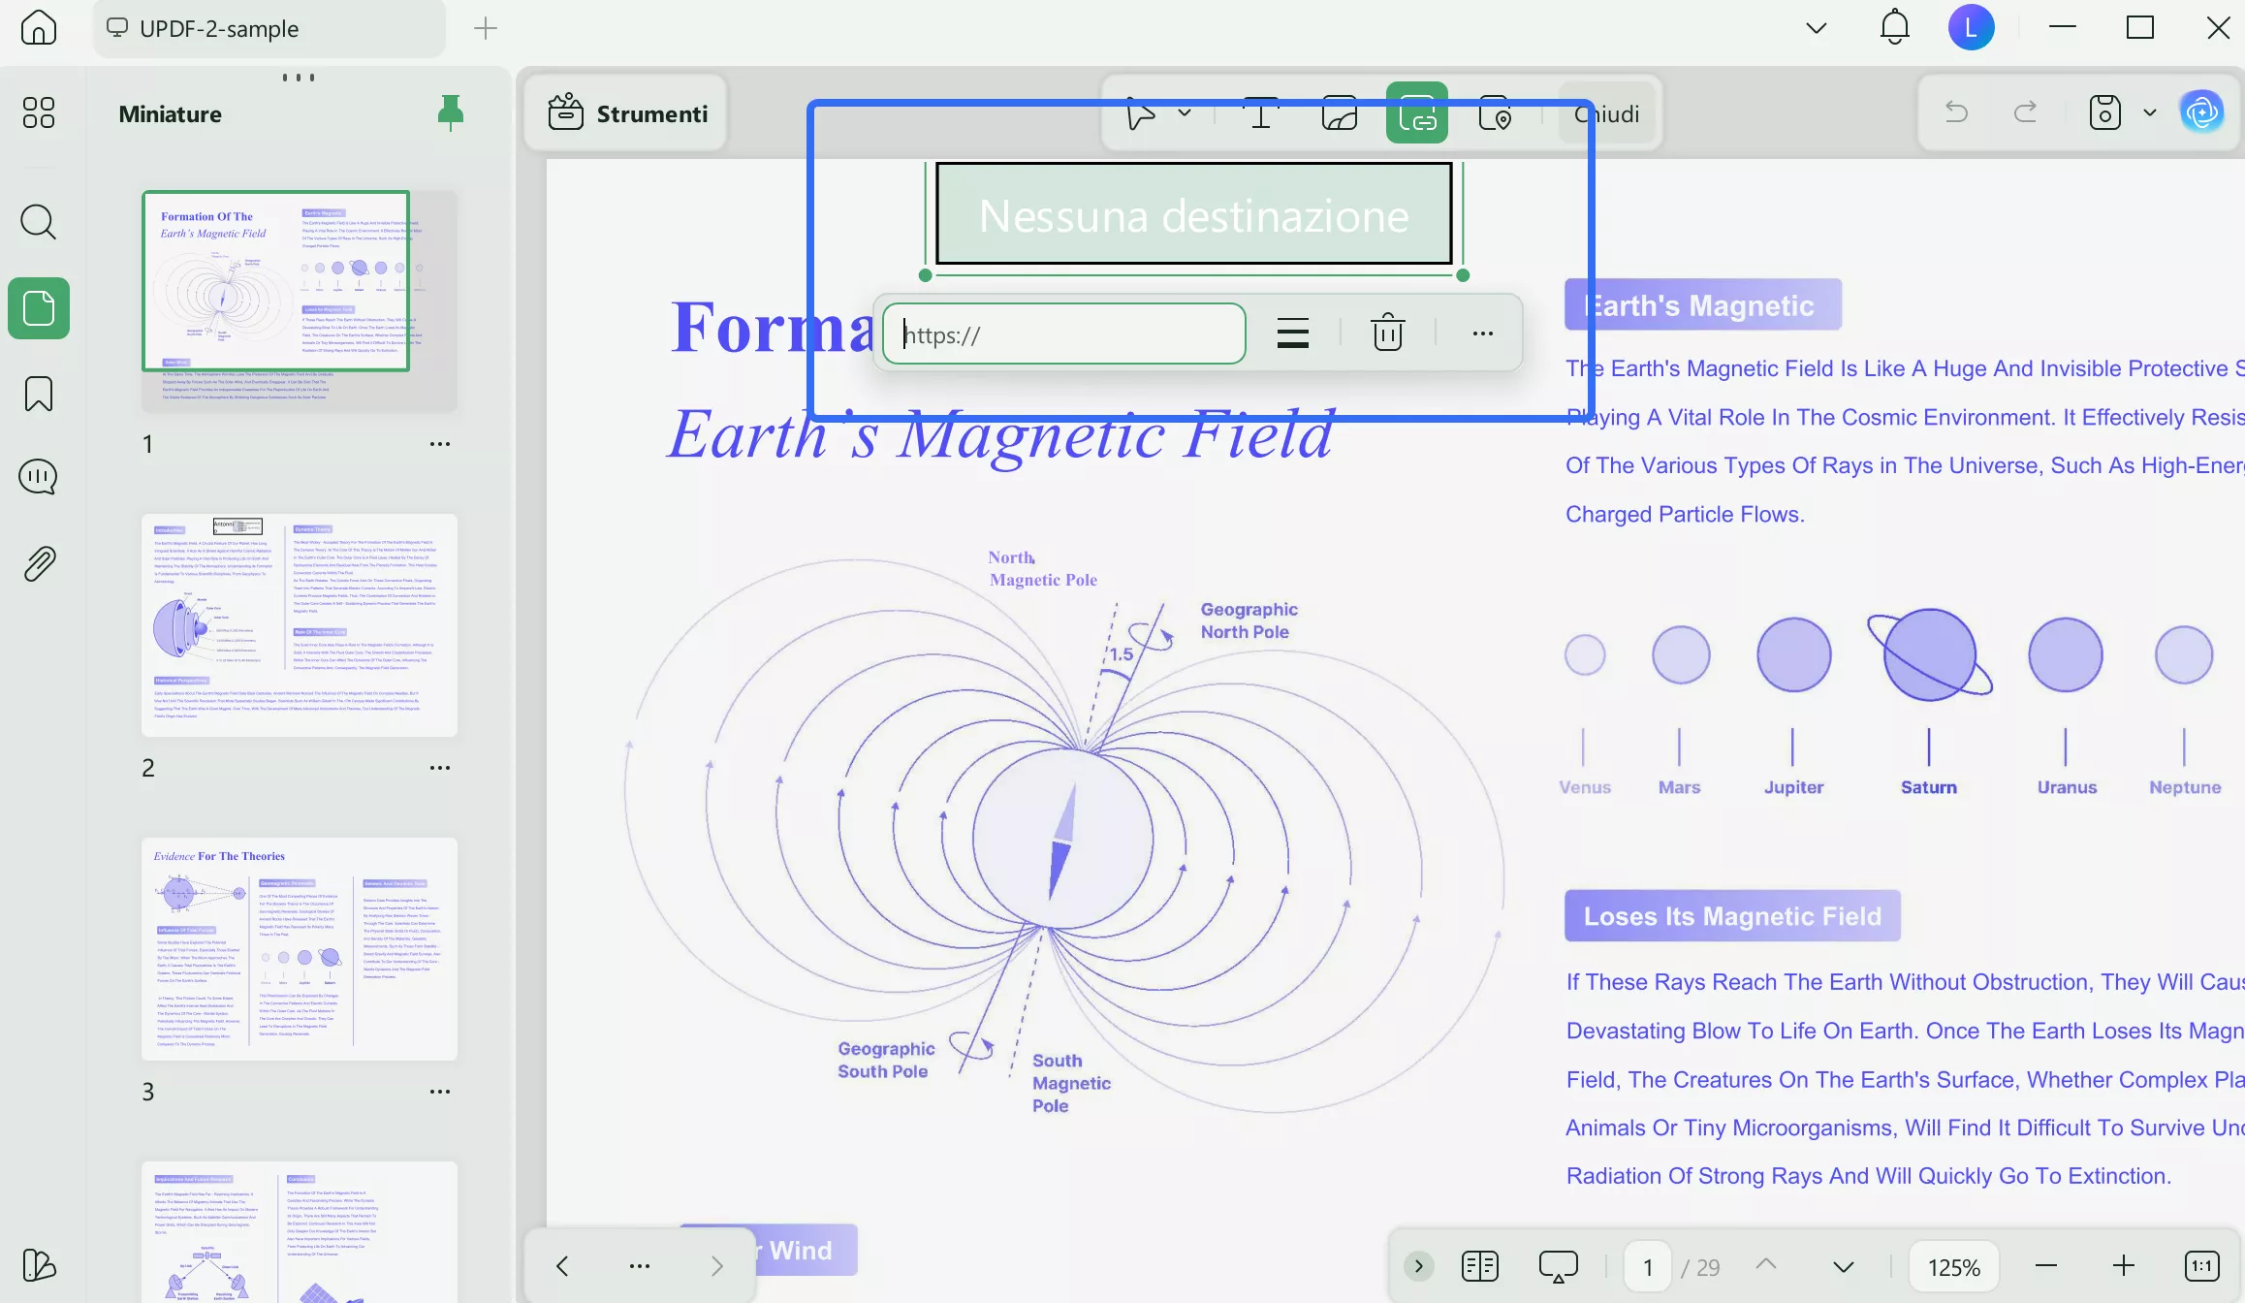Expand the selection tool dropdown arrow
This screenshot has width=2245, height=1303.
tap(1185, 113)
